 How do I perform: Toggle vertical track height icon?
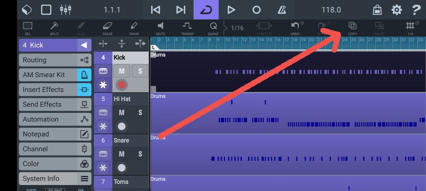point(121,44)
